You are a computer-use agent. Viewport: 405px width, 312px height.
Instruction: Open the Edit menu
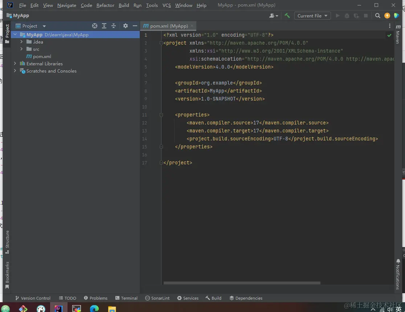point(34,5)
